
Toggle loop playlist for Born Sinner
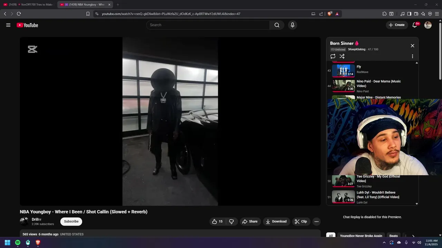coord(333,56)
